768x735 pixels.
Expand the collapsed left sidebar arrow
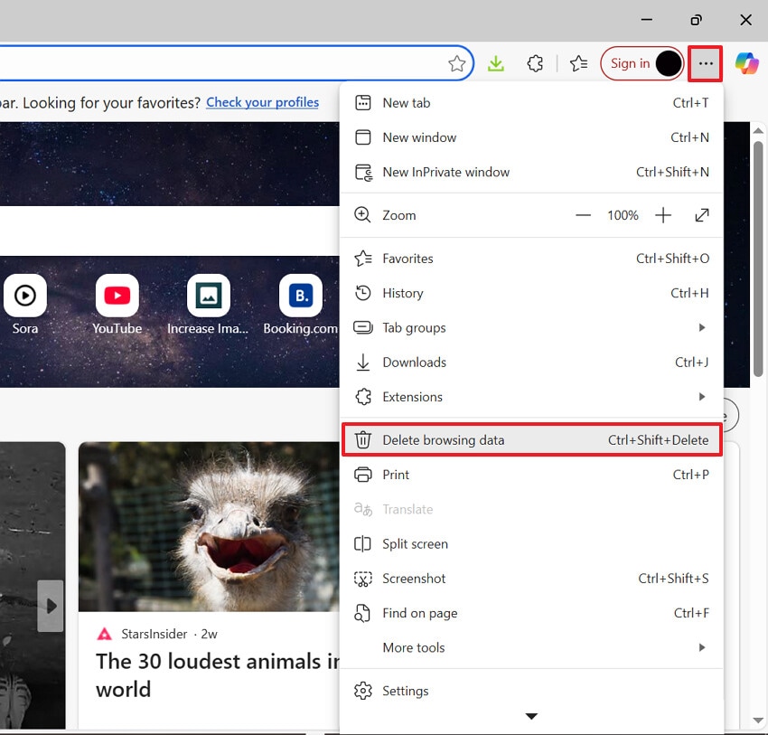click(50, 606)
